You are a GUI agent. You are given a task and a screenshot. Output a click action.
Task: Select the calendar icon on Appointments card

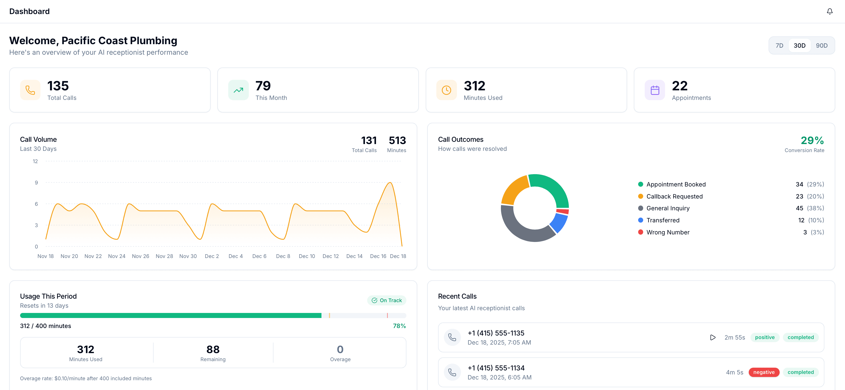click(654, 90)
